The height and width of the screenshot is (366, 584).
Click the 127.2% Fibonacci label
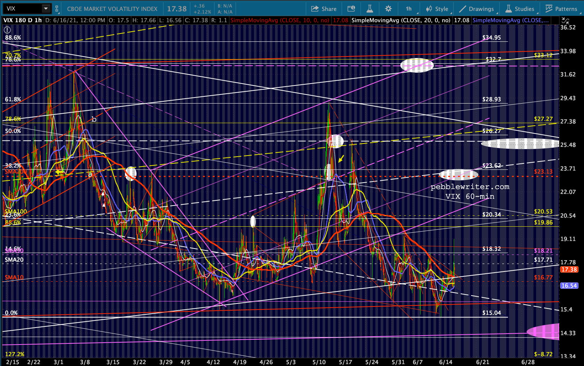(x=15, y=354)
